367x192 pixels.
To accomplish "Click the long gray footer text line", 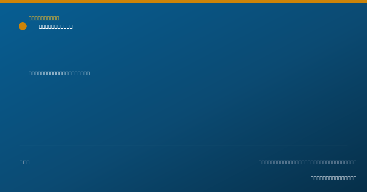I will pyautogui.click(x=307, y=162).
